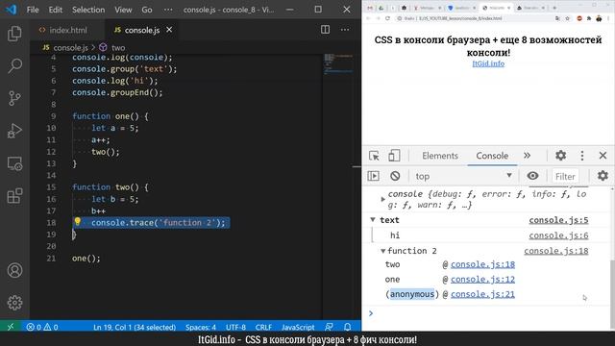615x346 pixels.
Task: Open console.js:6 source link
Action: 558,235
